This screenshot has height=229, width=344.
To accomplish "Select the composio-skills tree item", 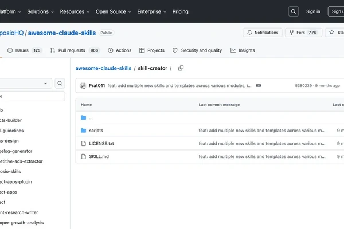I will tap(10, 172).
